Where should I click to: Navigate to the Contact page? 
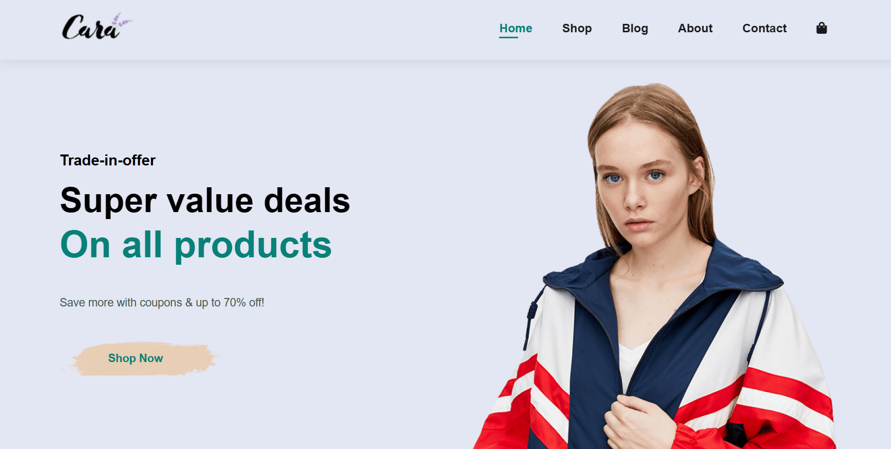point(764,28)
